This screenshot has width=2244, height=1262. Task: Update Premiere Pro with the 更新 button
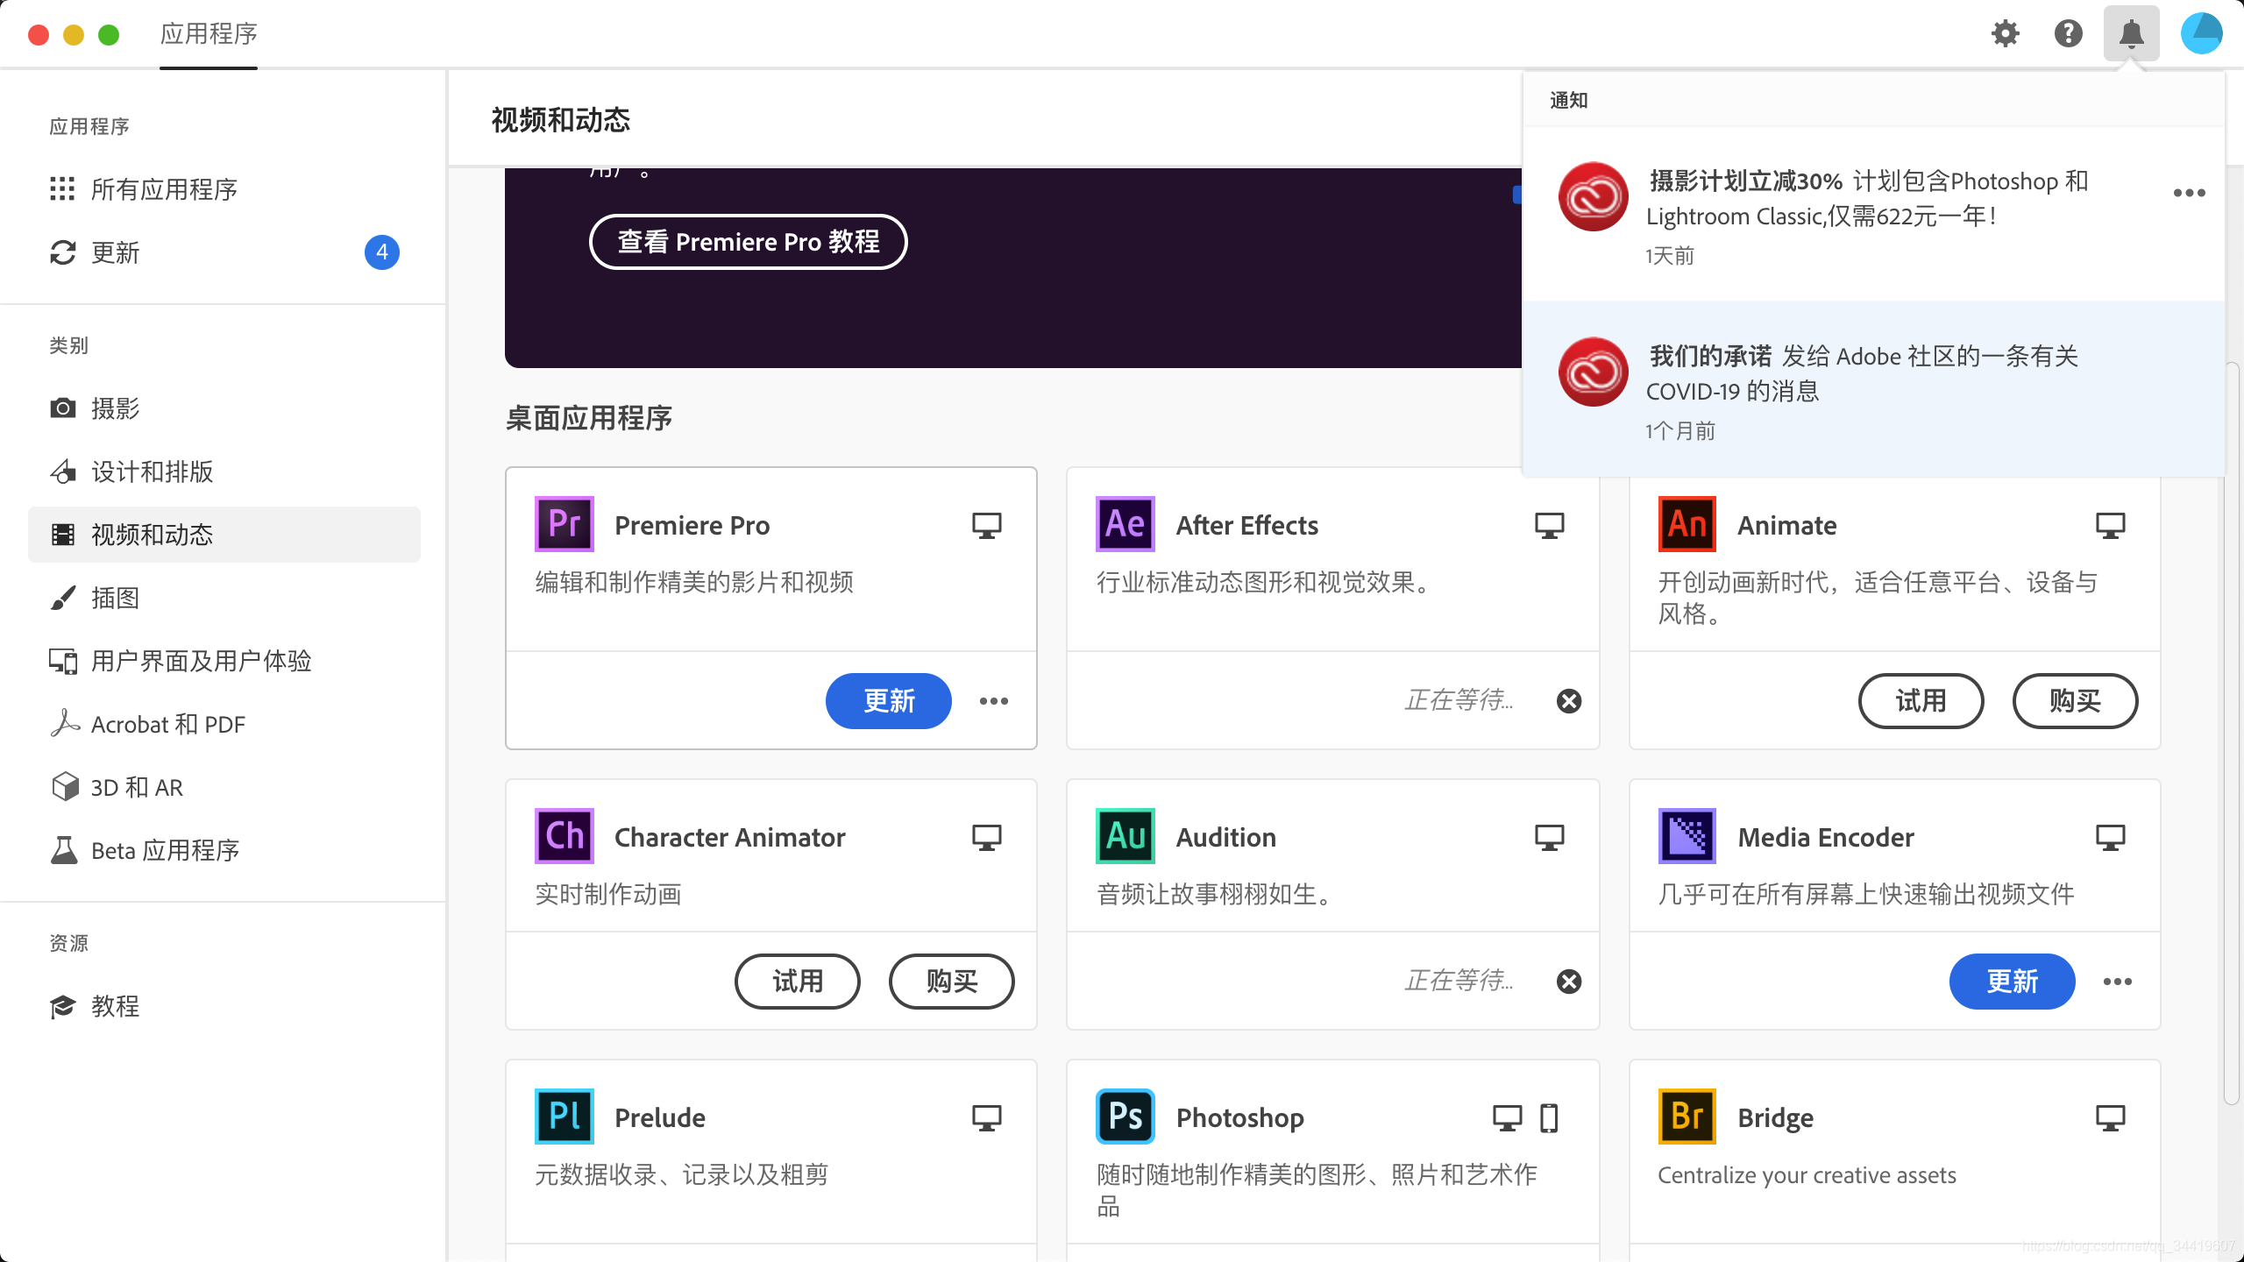click(x=888, y=701)
